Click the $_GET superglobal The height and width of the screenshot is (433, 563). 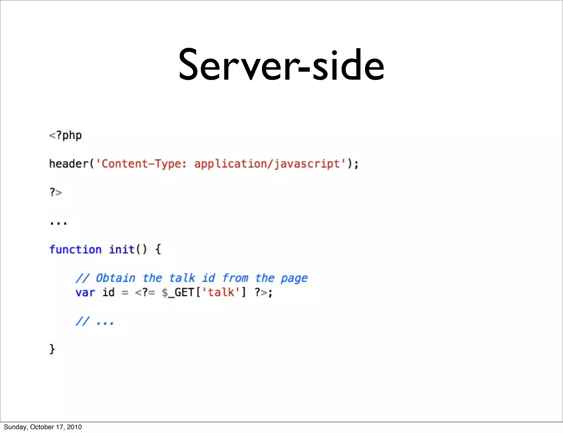click(178, 292)
